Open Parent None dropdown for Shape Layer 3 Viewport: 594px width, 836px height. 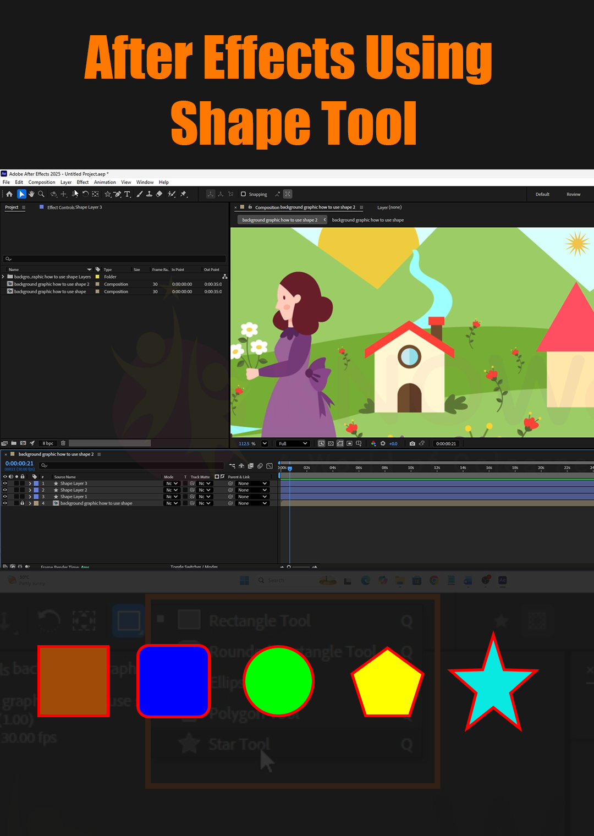pyautogui.click(x=252, y=483)
